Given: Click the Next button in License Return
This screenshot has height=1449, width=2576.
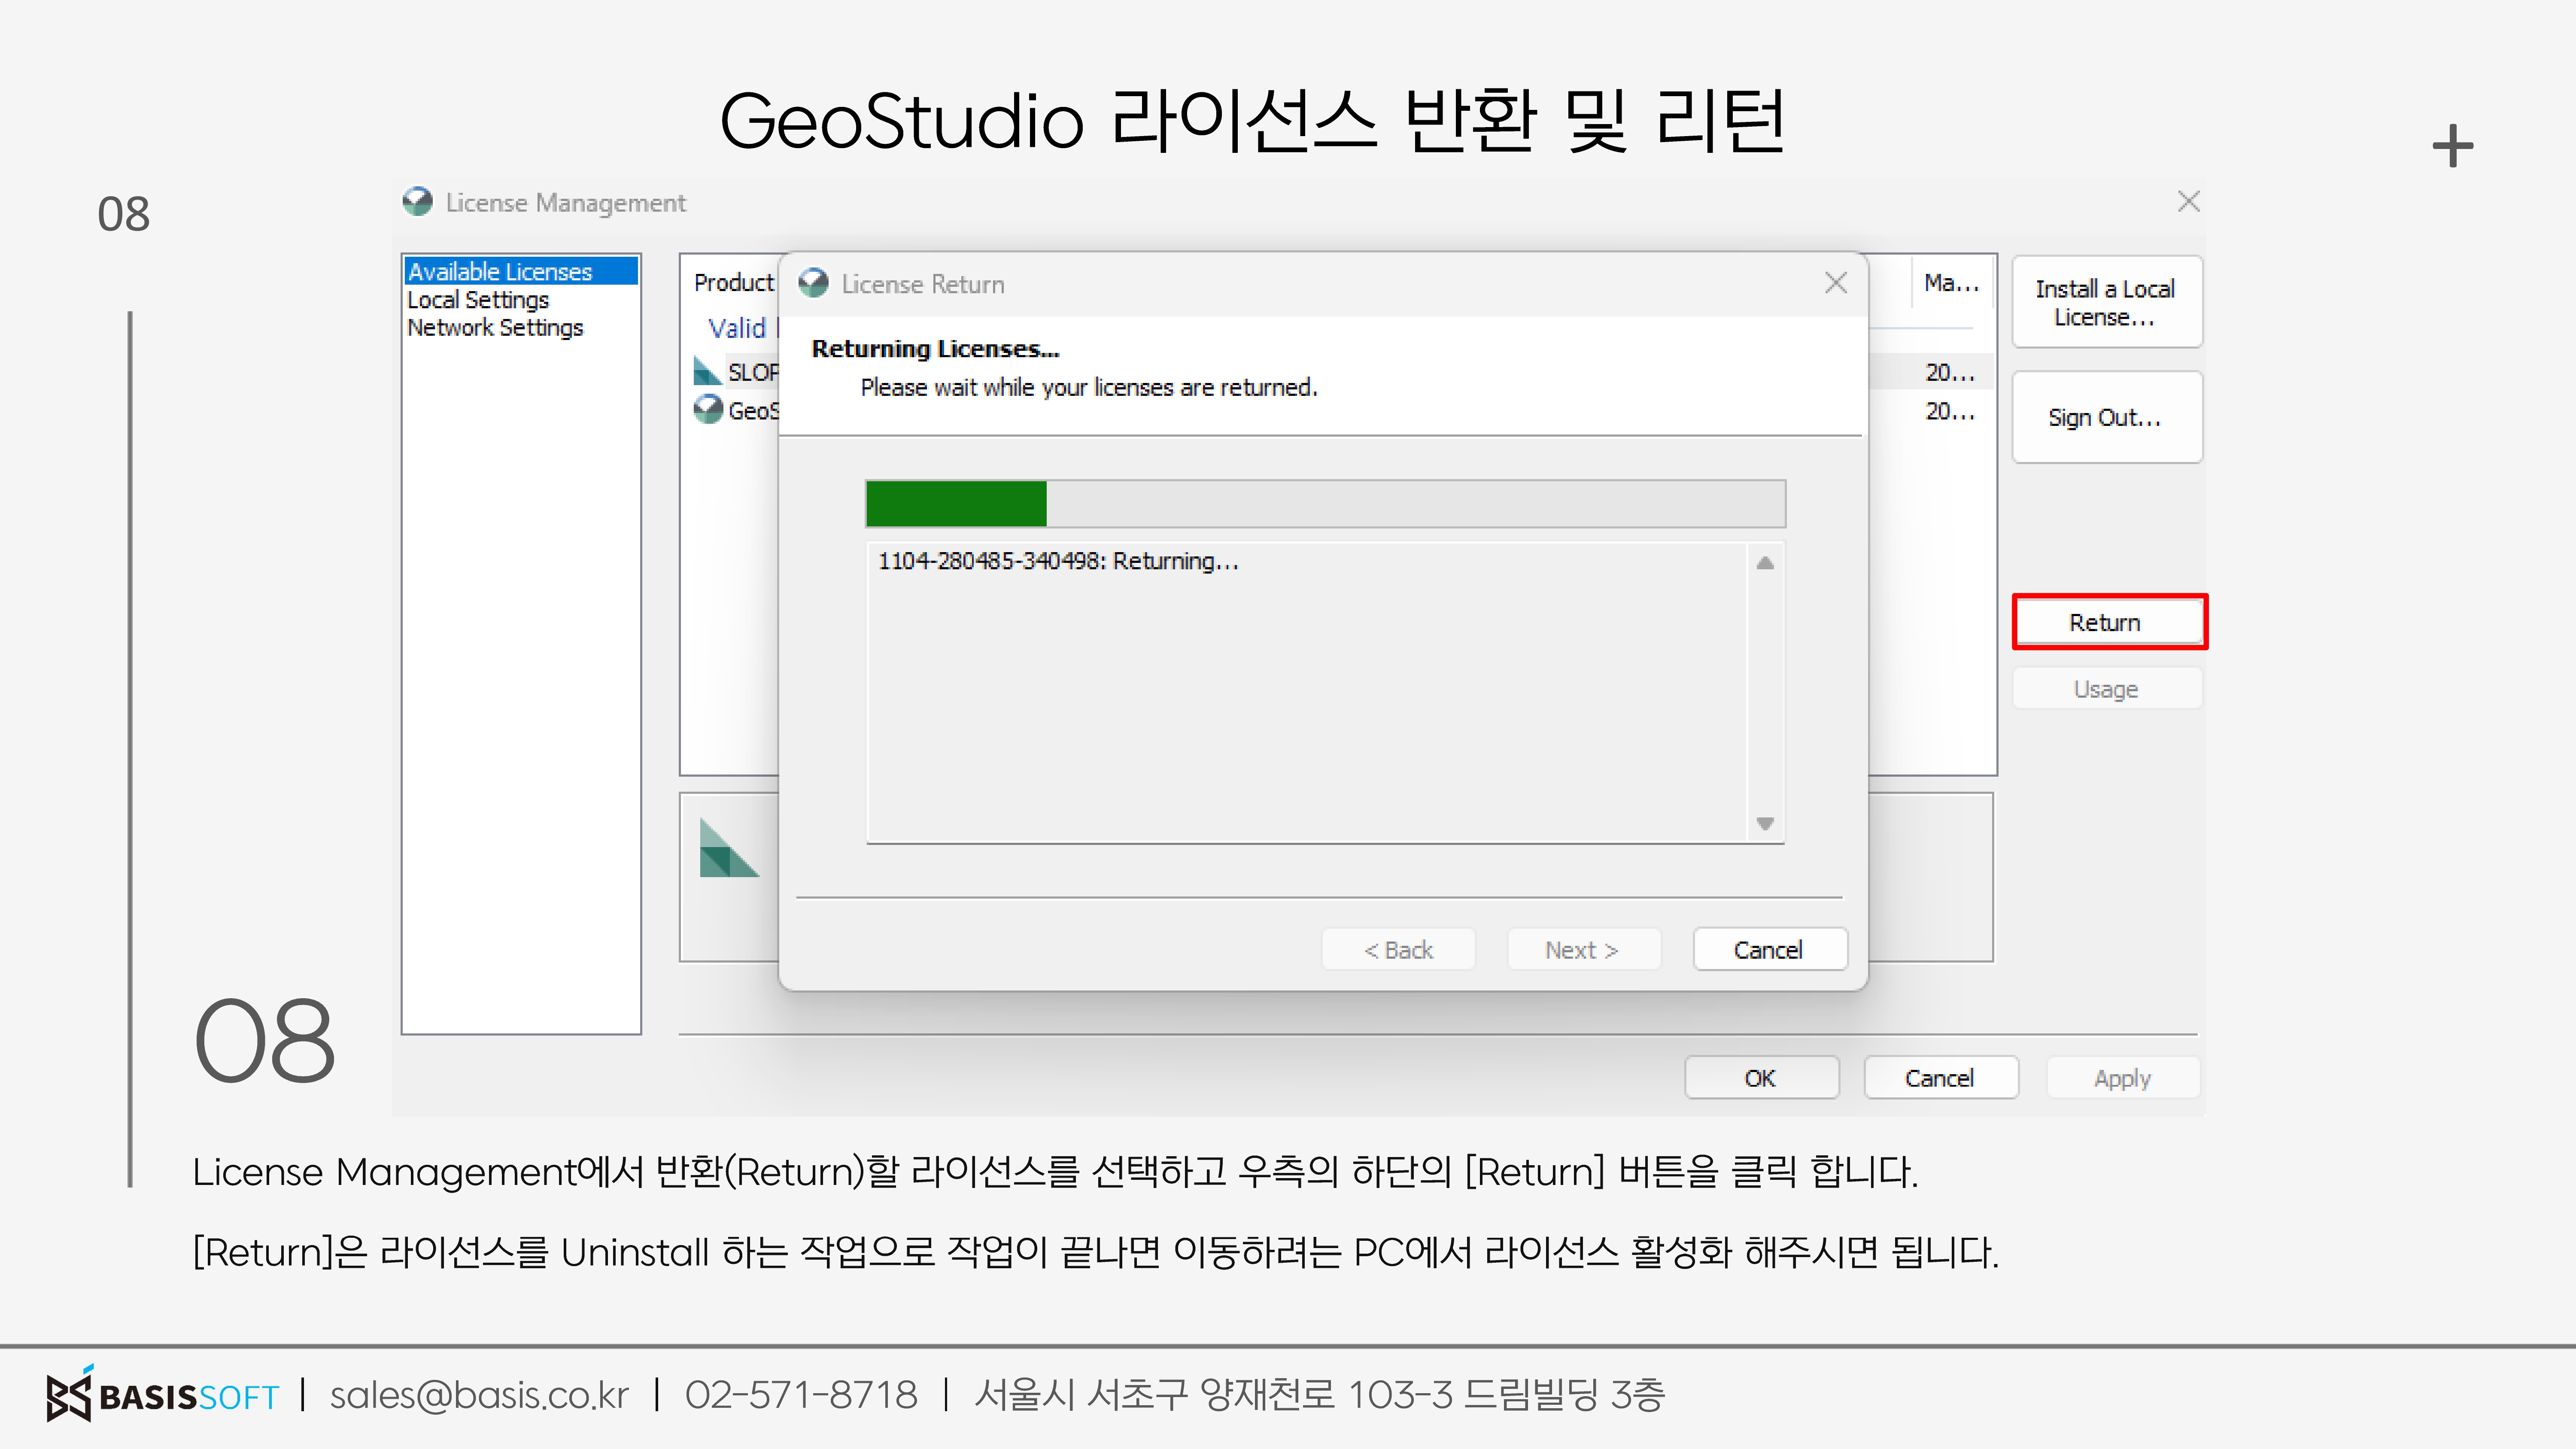Looking at the screenshot, I should [1583, 949].
